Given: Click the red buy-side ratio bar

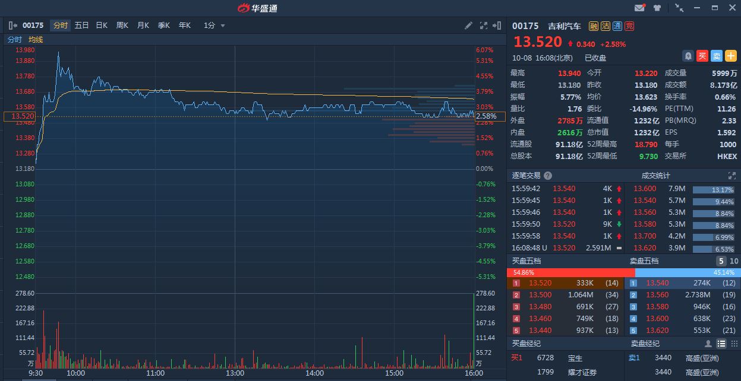Looking at the screenshot, I should point(570,272).
